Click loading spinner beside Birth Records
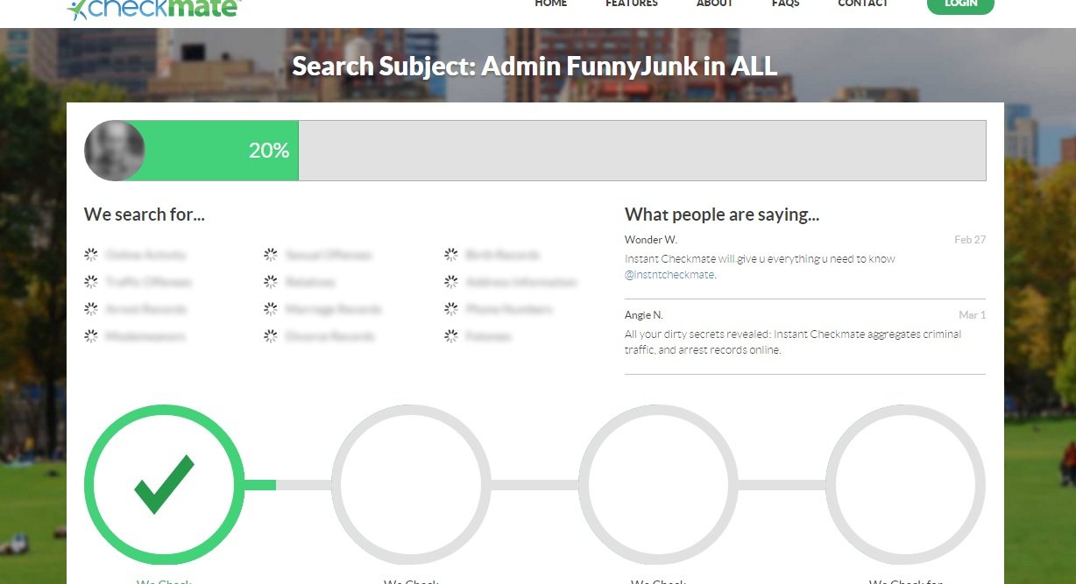Viewport: 1076px width, 584px height. pyautogui.click(x=451, y=255)
